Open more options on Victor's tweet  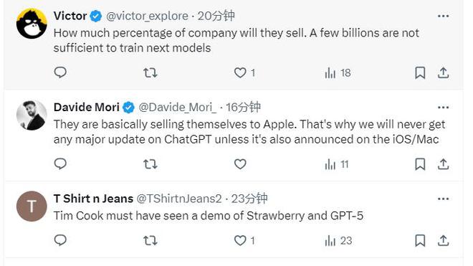[443, 16]
